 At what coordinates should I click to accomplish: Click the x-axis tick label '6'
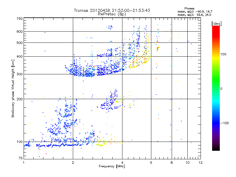(151, 163)
